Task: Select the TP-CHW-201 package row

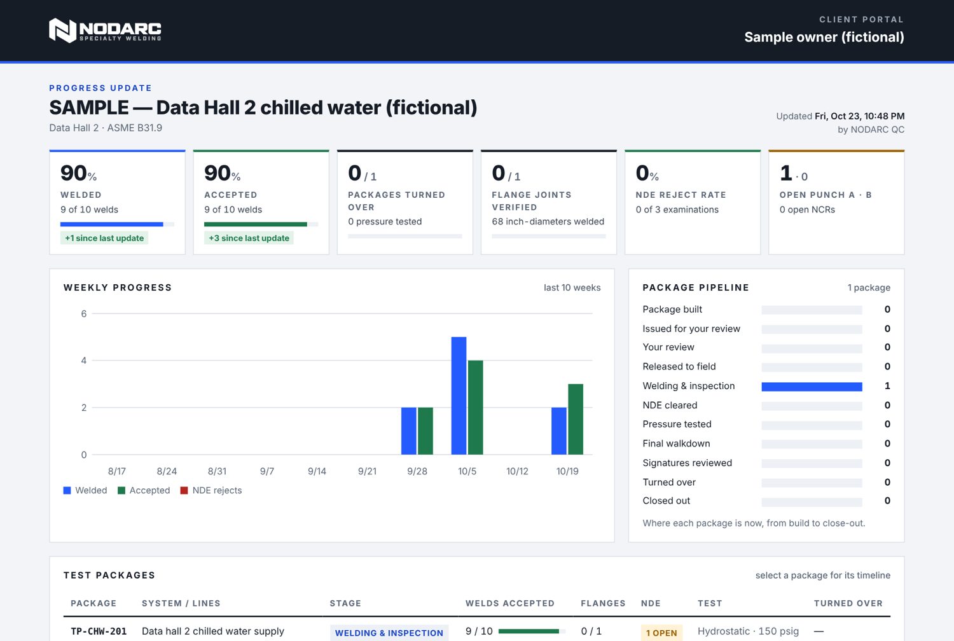Action: (477, 631)
